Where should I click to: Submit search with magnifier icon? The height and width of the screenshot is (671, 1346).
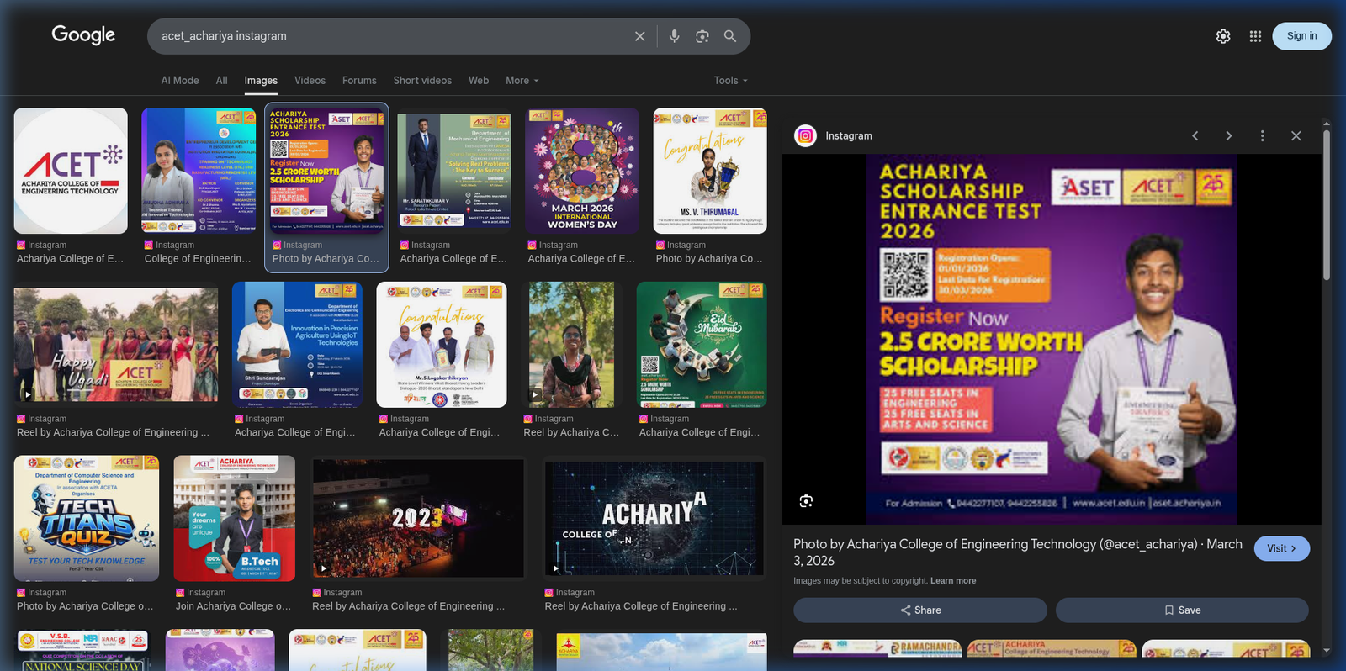tap(730, 36)
